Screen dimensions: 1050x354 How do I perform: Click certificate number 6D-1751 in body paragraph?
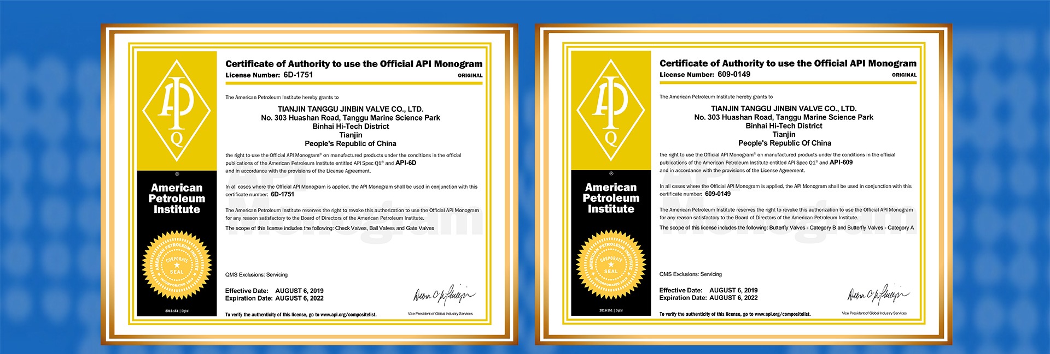pos(283,194)
